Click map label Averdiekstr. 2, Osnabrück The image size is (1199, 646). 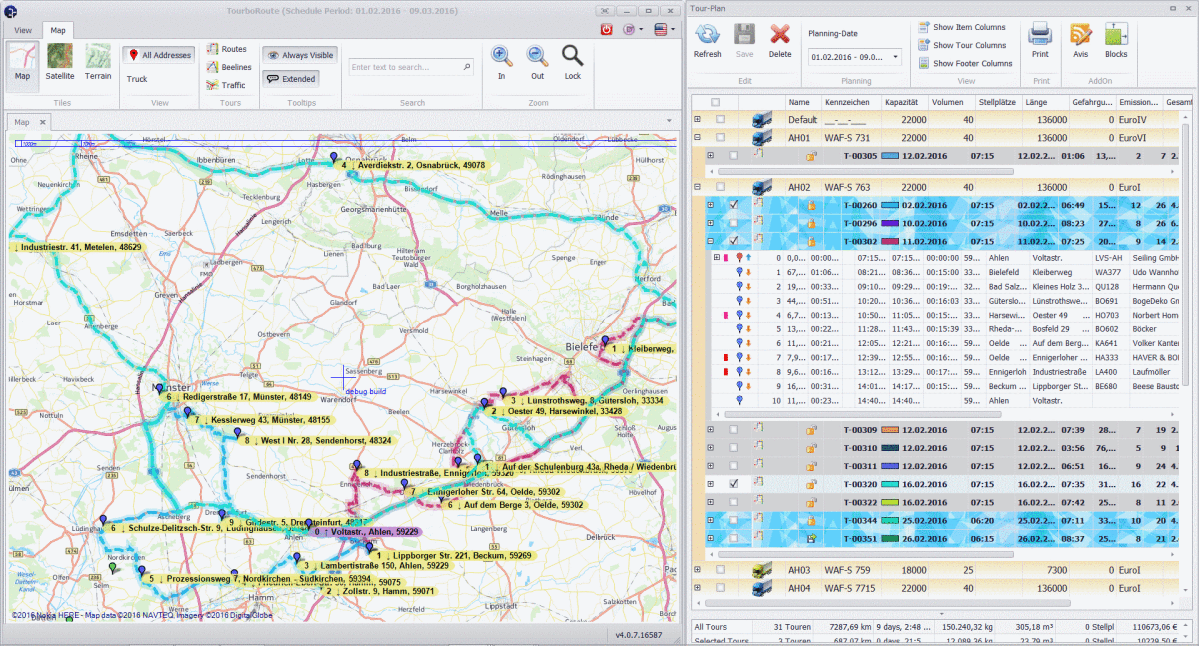pyautogui.click(x=414, y=165)
